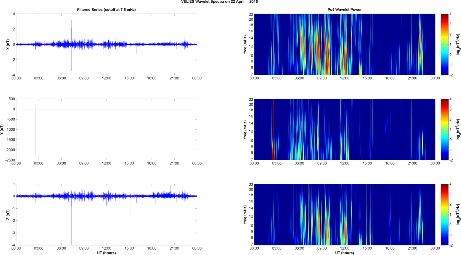Select the log2(nT²/Hz) label beside the middle colorbar
This screenshot has height=255, width=461.
coord(458,129)
